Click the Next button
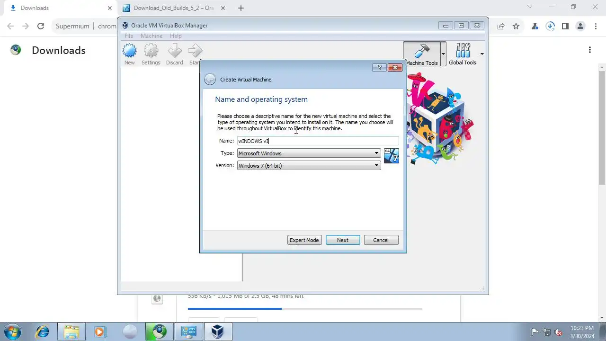The width and height of the screenshot is (606, 341). coord(343,240)
